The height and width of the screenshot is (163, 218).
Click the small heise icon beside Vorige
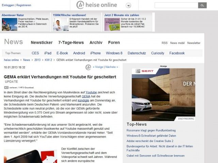88,67
